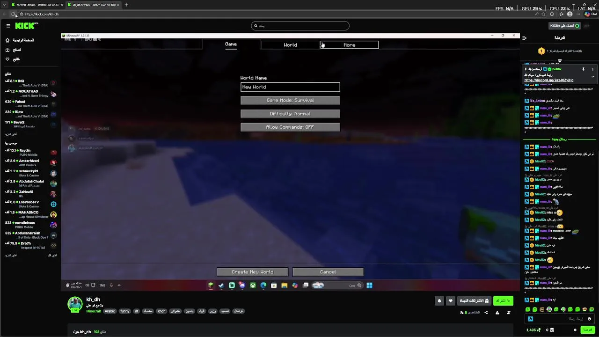Select the Arabic tag
Image resolution: width=599 pixels, height=337 pixels.
(x=110, y=311)
